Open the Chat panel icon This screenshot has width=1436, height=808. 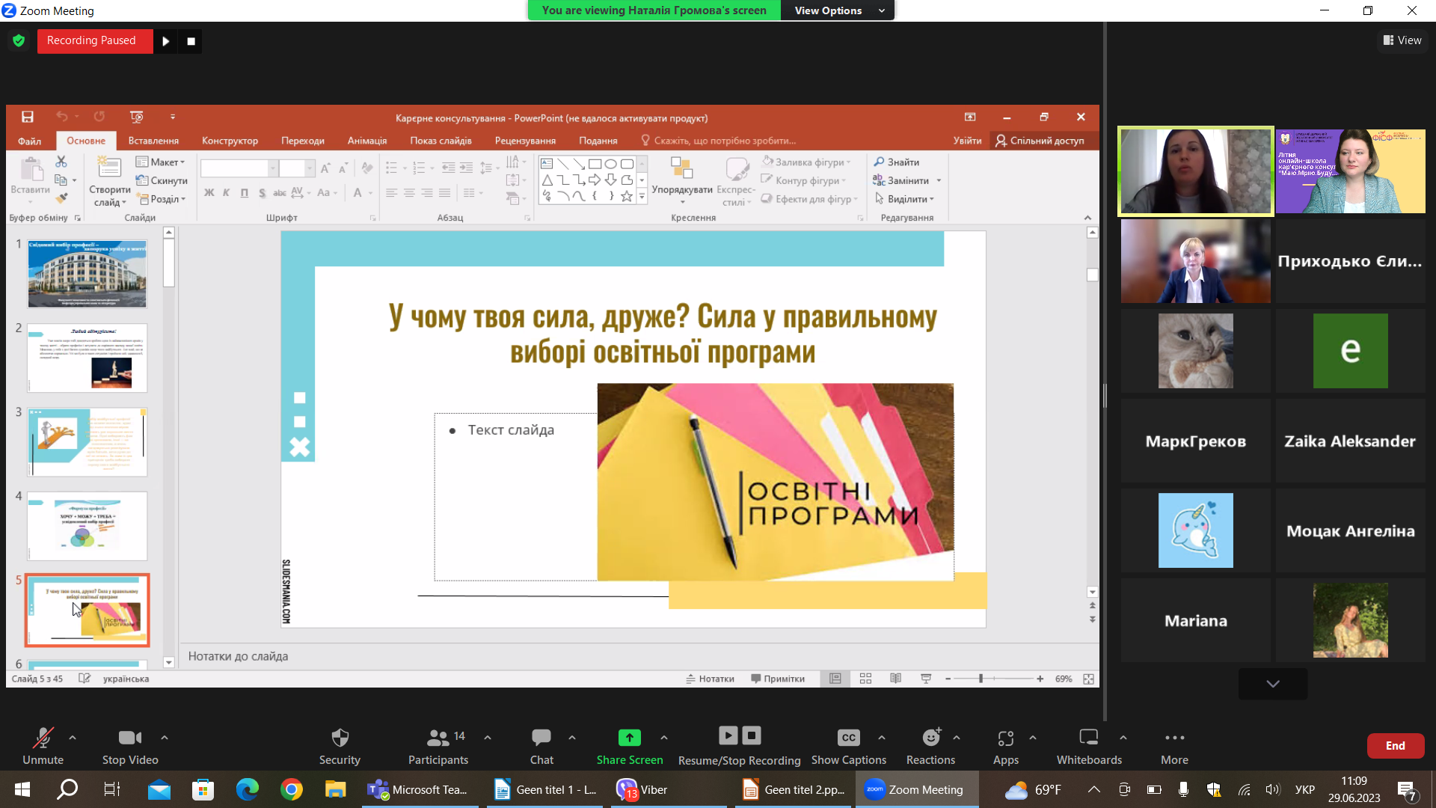541,738
